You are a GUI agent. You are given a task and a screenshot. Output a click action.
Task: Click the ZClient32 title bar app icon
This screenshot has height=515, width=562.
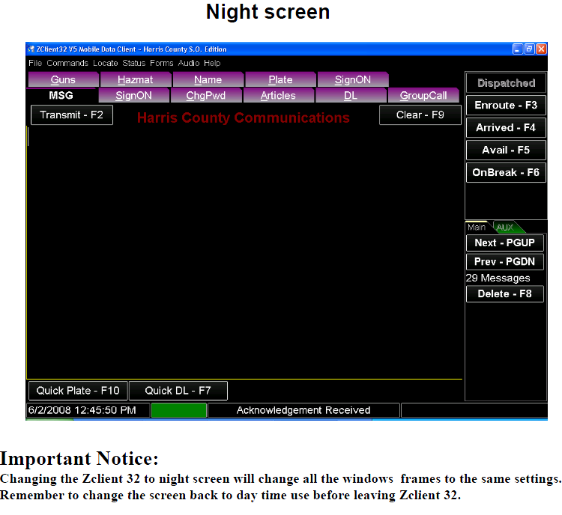tap(31, 49)
